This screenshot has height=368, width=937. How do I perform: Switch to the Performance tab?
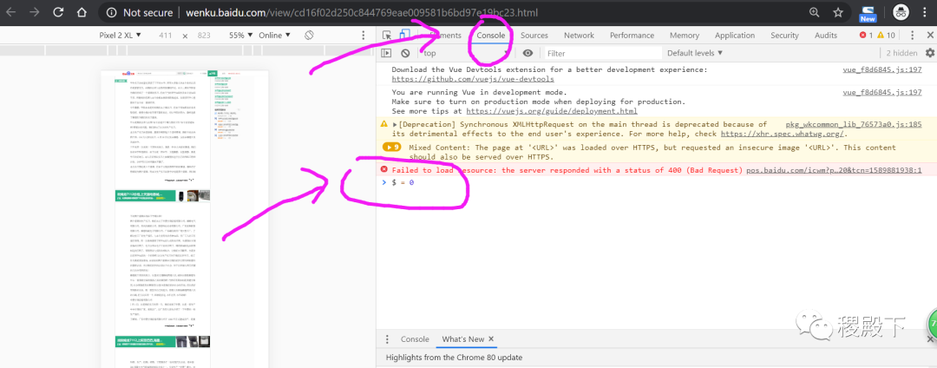tap(632, 36)
